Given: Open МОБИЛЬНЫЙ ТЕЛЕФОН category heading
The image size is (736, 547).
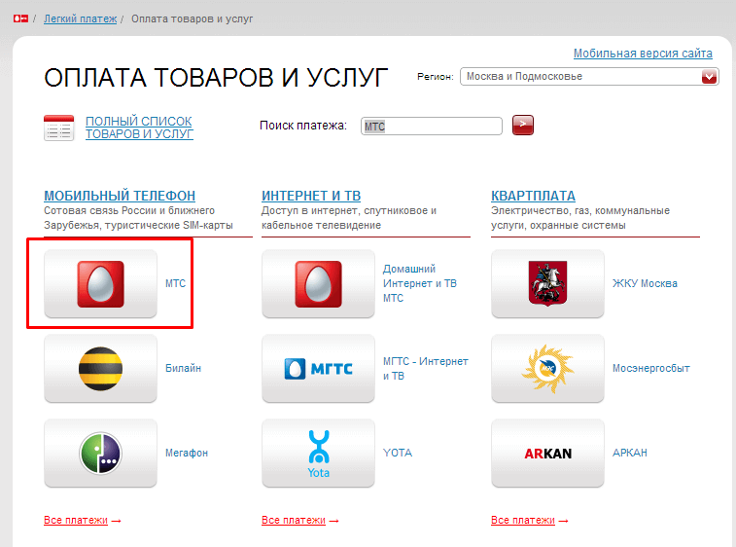Looking at the screenshot, I should [x=120, y=196].
